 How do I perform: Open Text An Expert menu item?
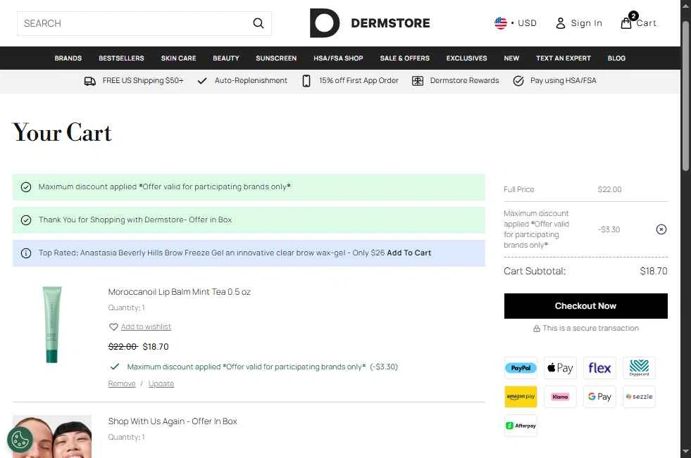pyautogui.click(x=564, y=58)
